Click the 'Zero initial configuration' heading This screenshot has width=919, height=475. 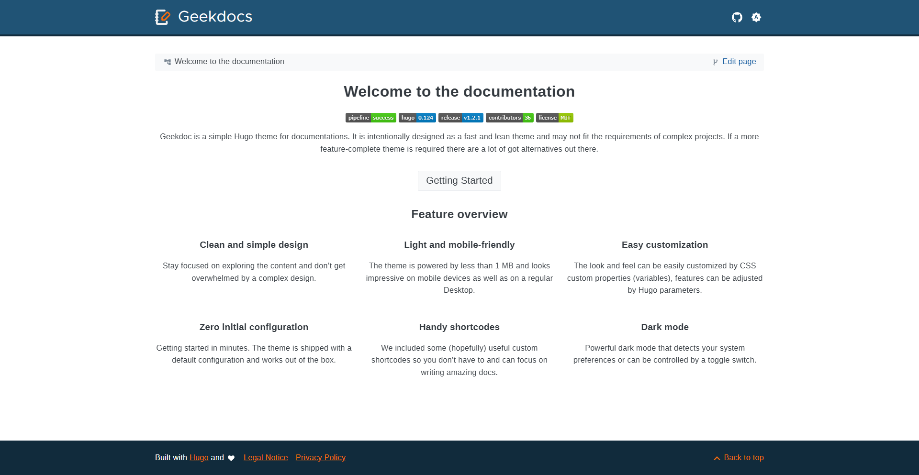[254, 327]
